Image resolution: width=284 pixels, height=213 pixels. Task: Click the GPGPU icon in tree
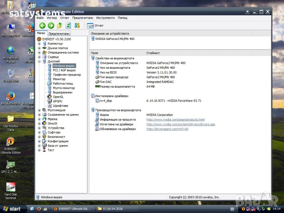click(x=49, y=101)
